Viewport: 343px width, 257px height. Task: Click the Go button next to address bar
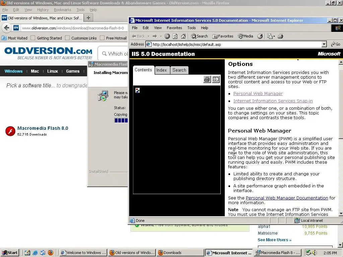coord(335,45)
